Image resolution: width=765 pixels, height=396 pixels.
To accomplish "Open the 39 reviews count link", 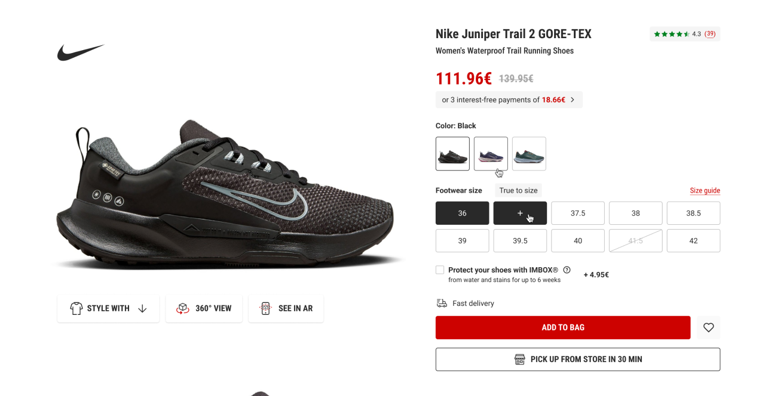I will coord(710,34).
